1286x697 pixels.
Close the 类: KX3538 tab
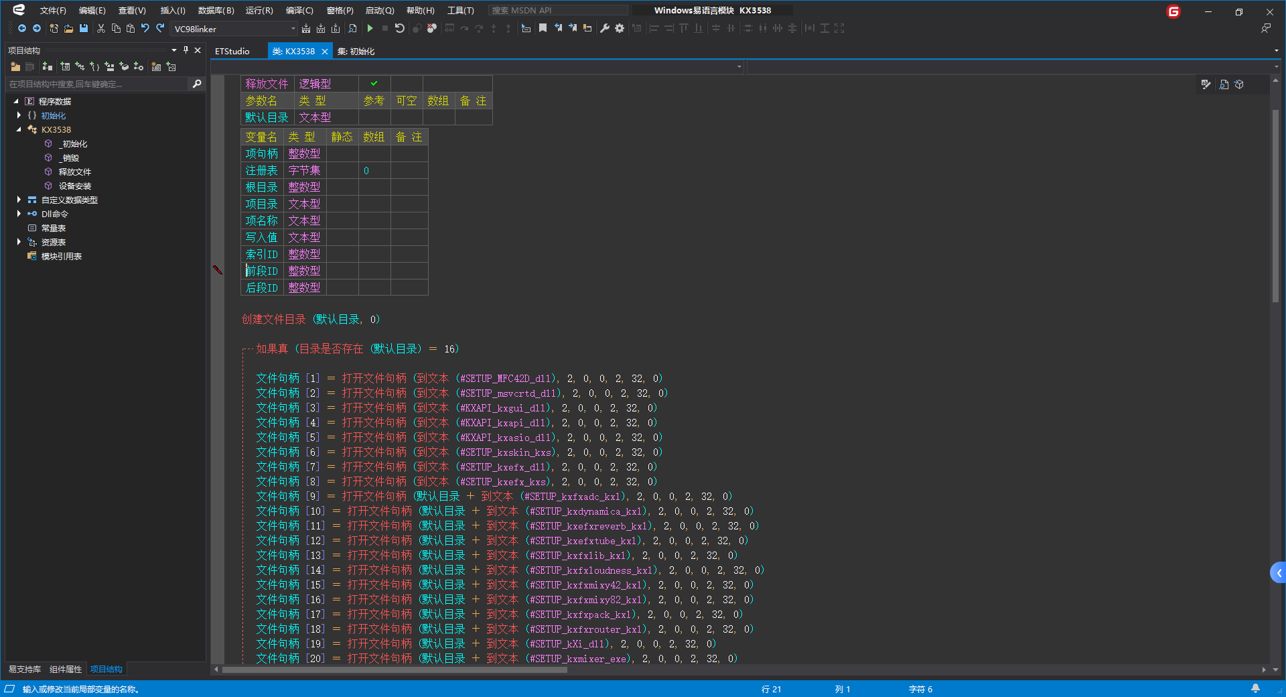click(325, 52)
